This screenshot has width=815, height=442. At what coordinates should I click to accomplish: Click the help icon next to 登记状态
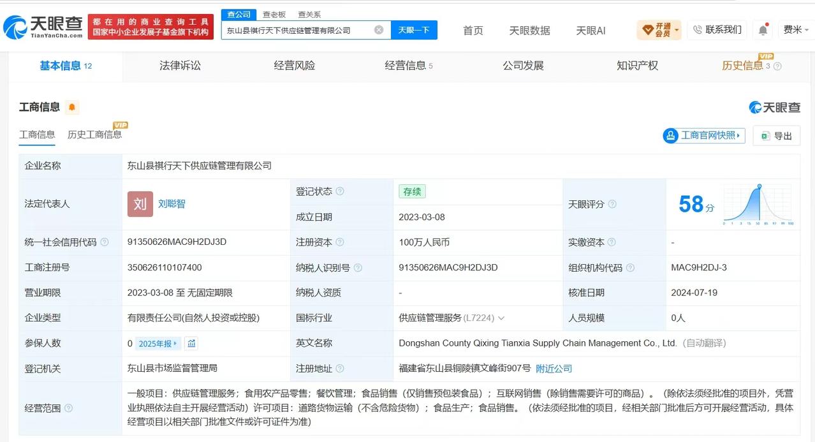[340, 191]
